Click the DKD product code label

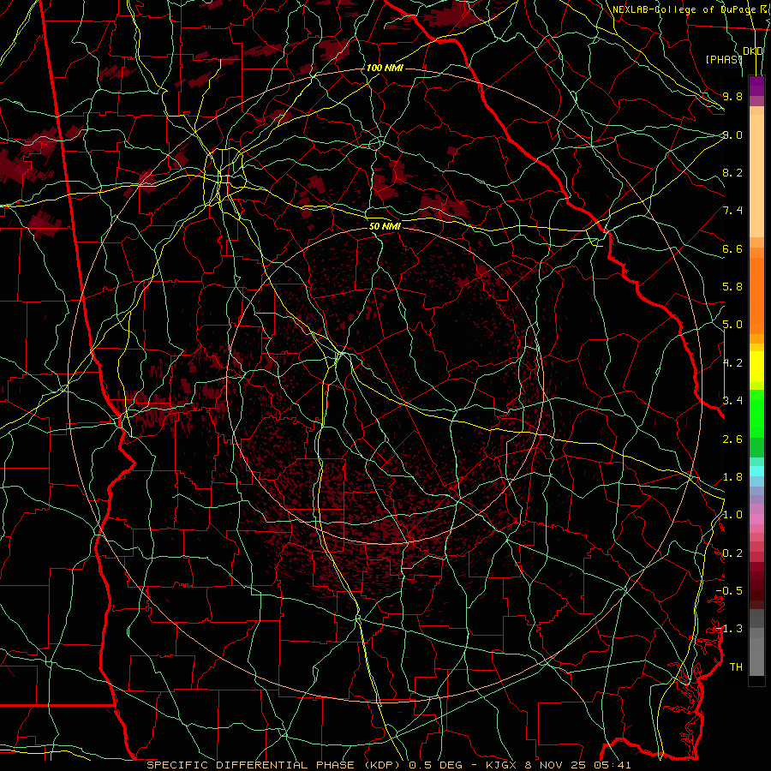coord(753,51)
